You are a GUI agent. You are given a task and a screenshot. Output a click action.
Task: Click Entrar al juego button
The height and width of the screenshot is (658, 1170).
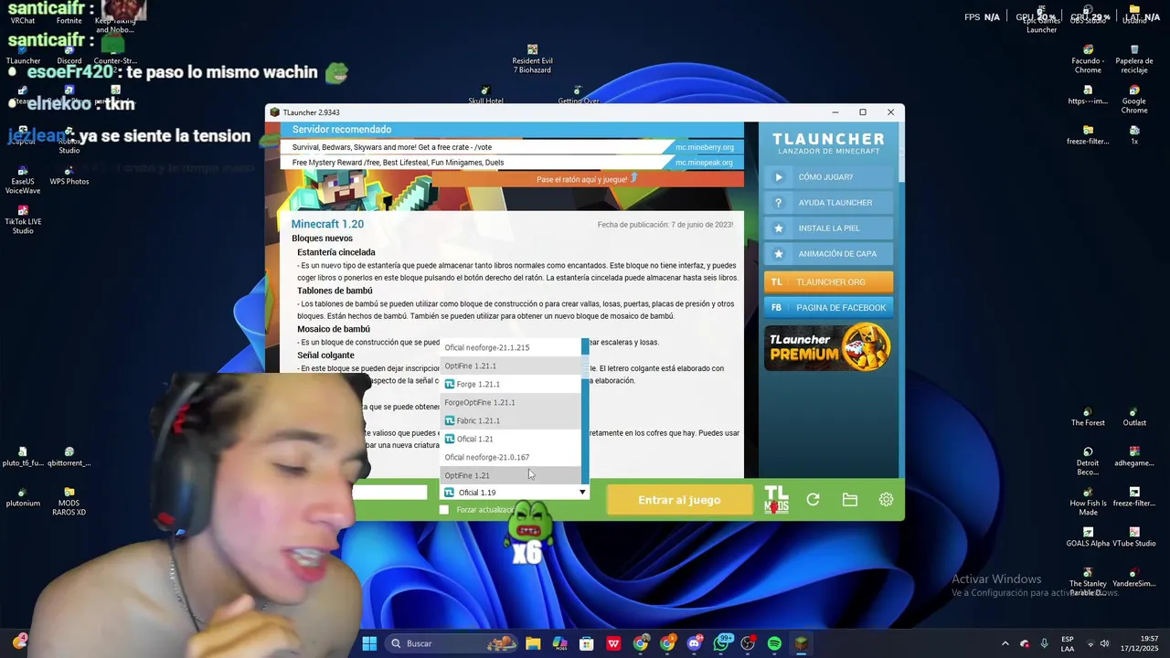tap(679, 500)
